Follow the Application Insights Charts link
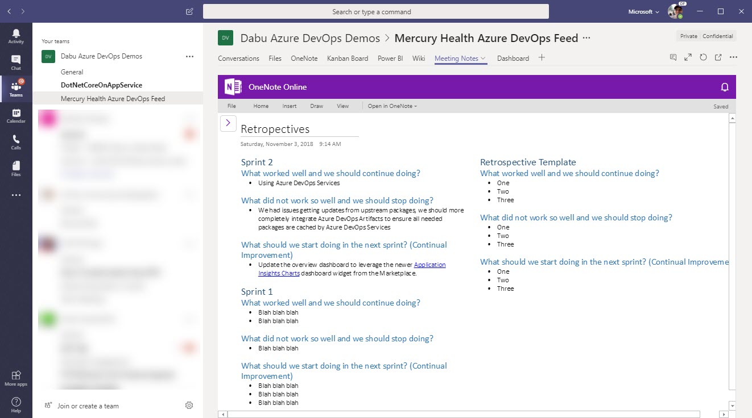The height and width of the screenshot is (418, 752). [x=430, y=265]
